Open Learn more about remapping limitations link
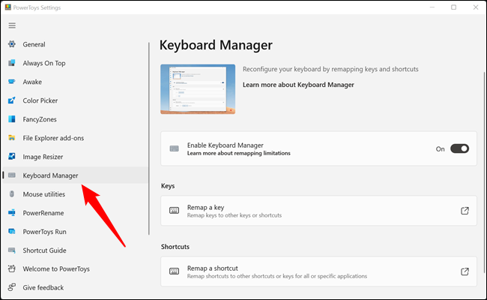Viewport: 487px width, 300px height. click(238, 153)
